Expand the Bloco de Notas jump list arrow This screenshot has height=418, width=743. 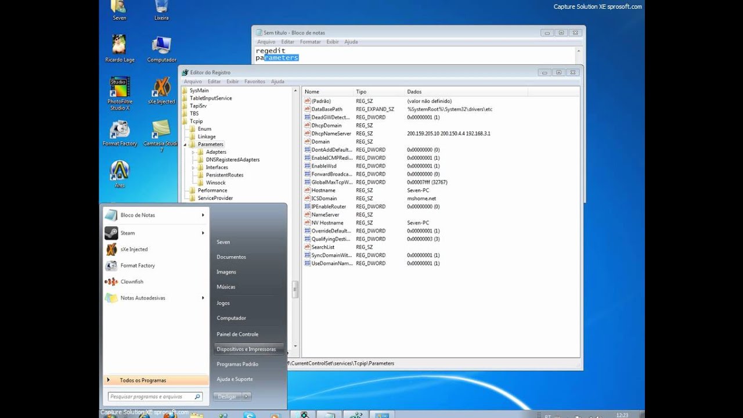click(203, 215)
